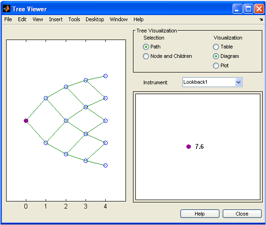Screen dimensions: 266x225
Task: Select the middle tree node at time 2
Action: point(66,121)
